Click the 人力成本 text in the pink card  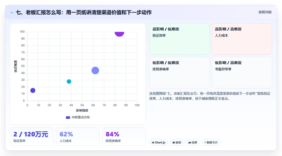pos(221,35)
